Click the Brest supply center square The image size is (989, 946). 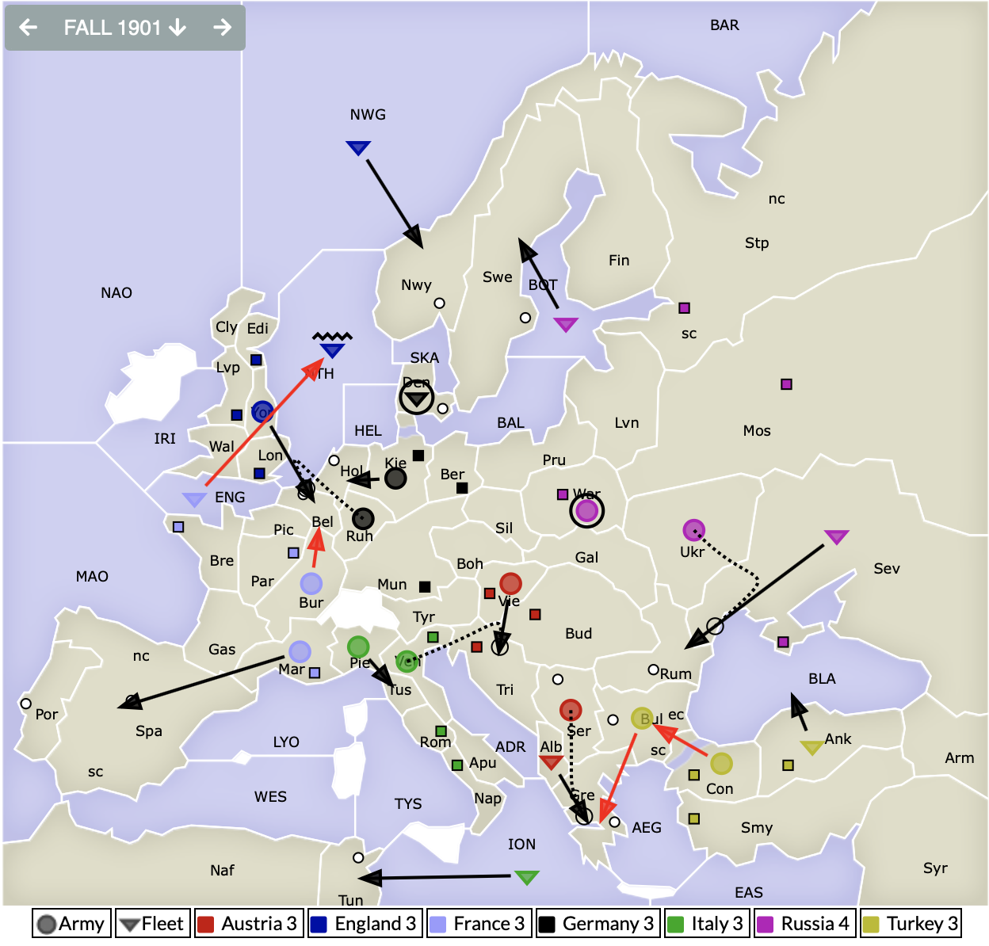pyautogui.click(x=178, y=527)
